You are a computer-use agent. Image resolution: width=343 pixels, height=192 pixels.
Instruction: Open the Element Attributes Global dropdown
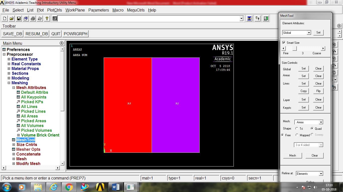point(309,33)
